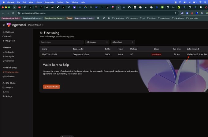Open the File menu
This screenshot has height=137, width=208.
point(19,2)
